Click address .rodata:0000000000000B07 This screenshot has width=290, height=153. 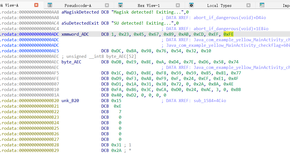coord(29,84)
